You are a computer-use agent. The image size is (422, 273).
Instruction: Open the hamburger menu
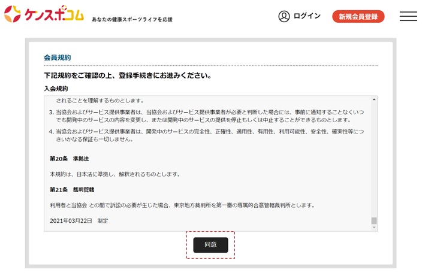click(408, 16)
